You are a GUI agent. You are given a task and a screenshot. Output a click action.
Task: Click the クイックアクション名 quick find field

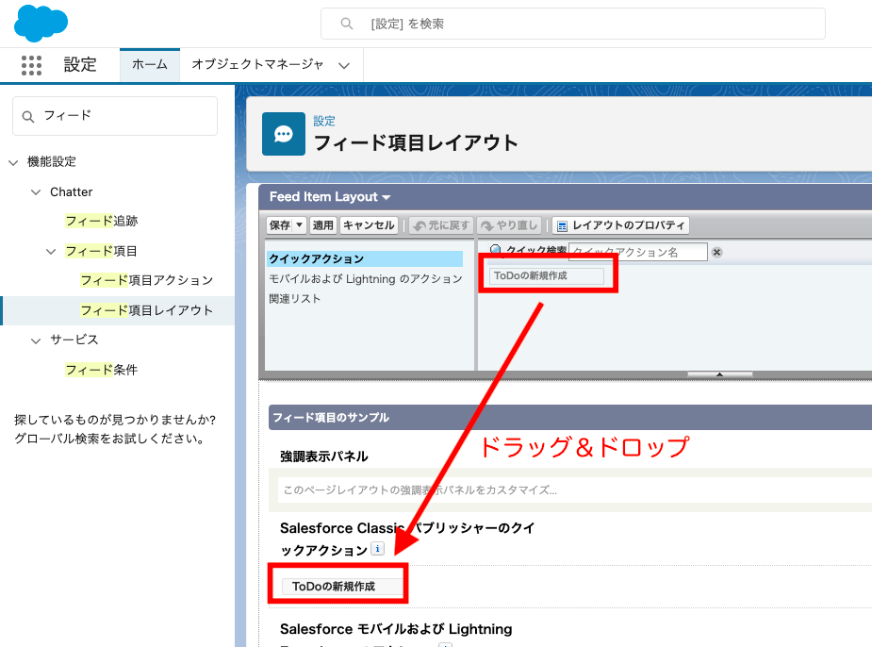tap(638, 252)
